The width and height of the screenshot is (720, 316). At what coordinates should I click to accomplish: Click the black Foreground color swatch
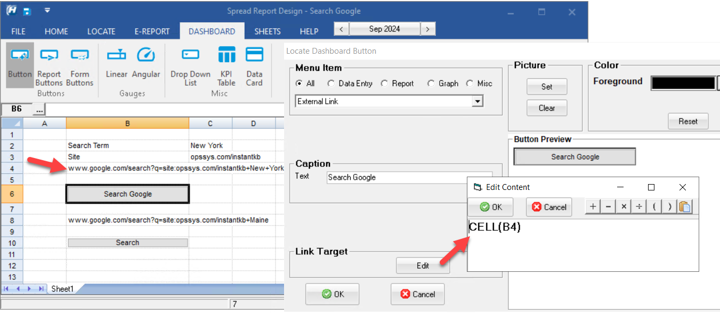[683, 83]
